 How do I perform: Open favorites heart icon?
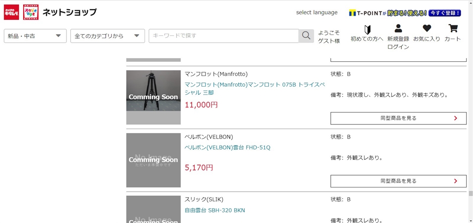pos(427,29)
